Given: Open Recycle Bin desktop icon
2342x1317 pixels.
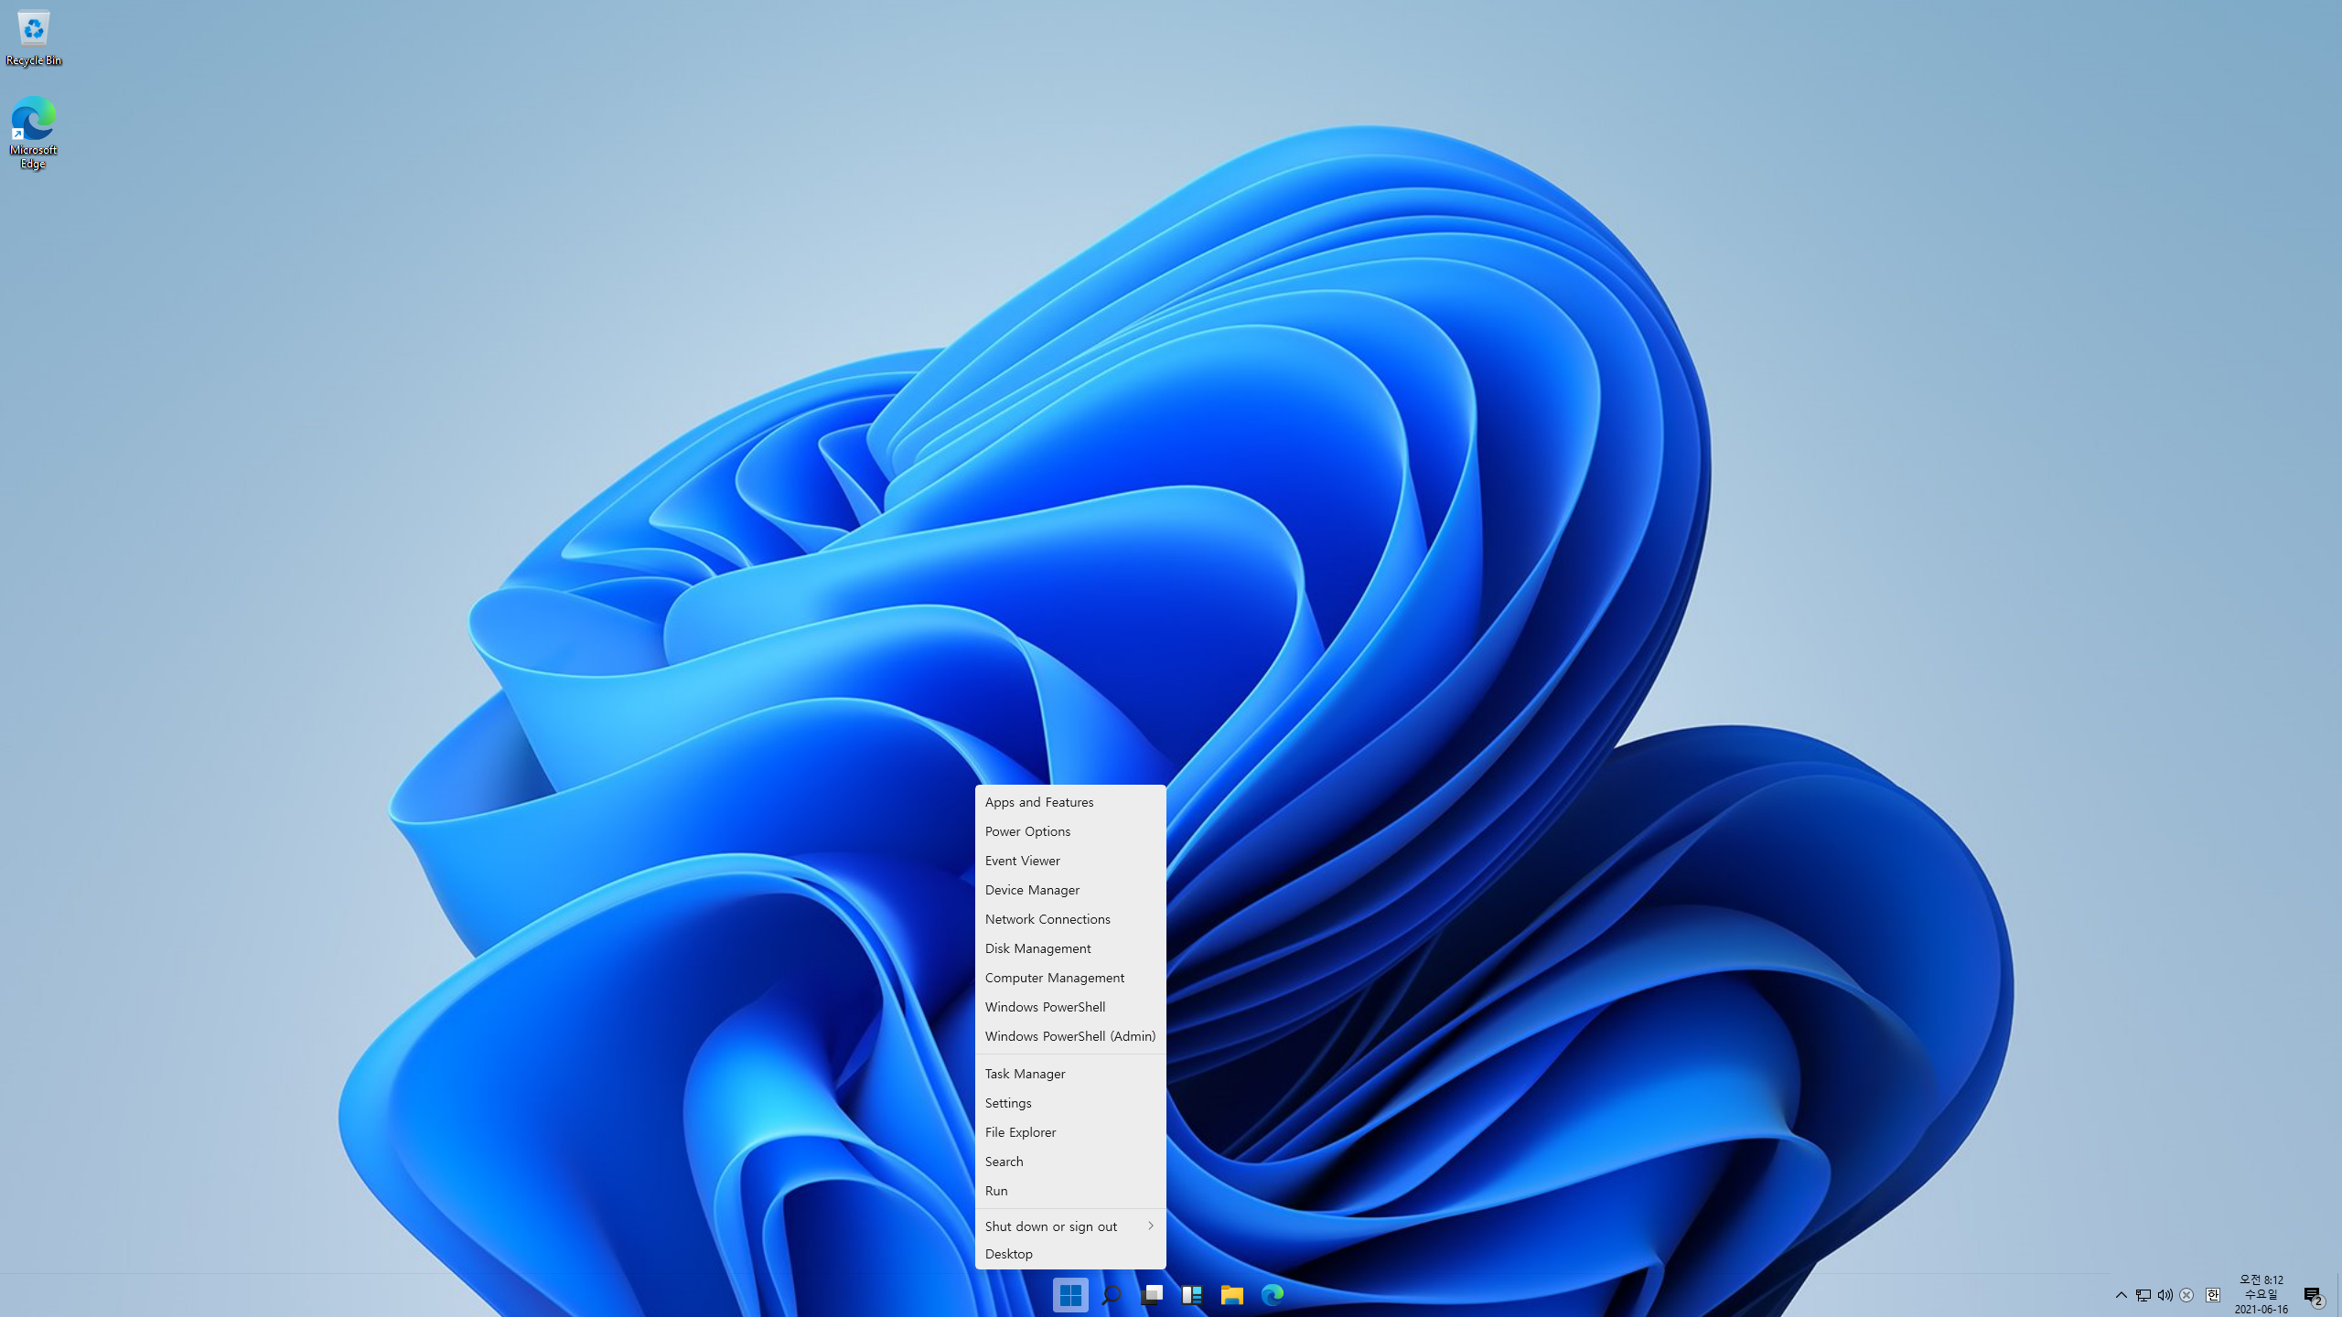Looking at the screenshot, I should click(x=33, y=38).
